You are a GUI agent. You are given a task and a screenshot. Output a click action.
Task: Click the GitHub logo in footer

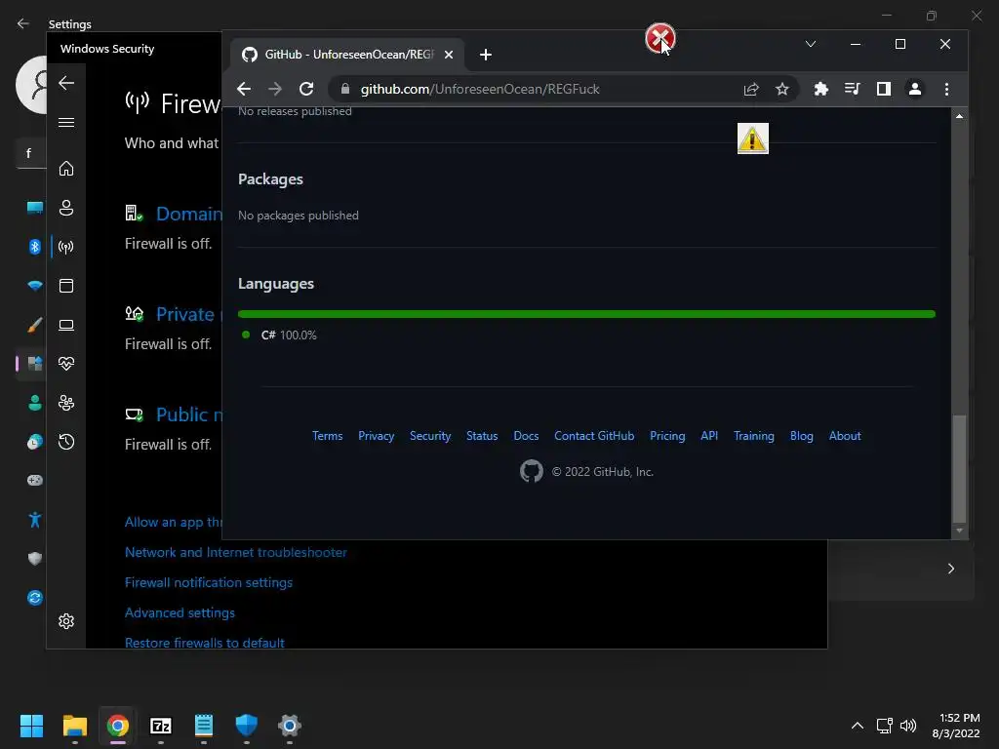[532, 471]
